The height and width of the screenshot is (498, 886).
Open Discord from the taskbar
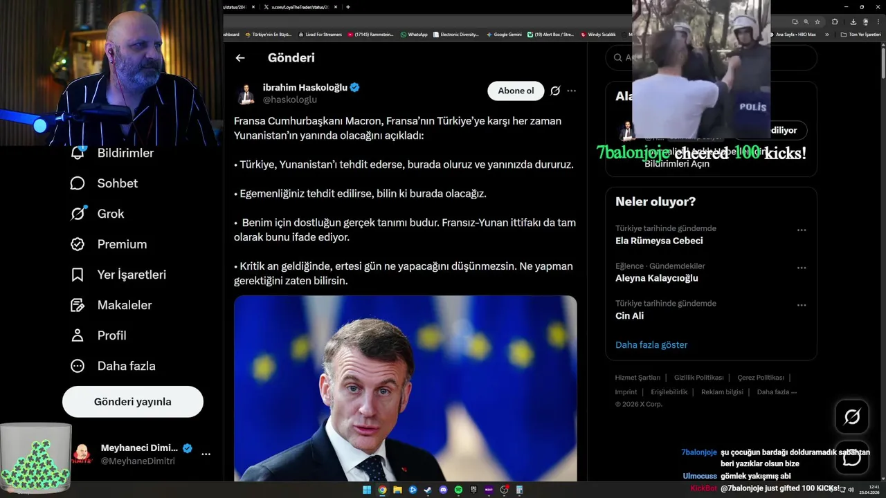click(443, 490)
